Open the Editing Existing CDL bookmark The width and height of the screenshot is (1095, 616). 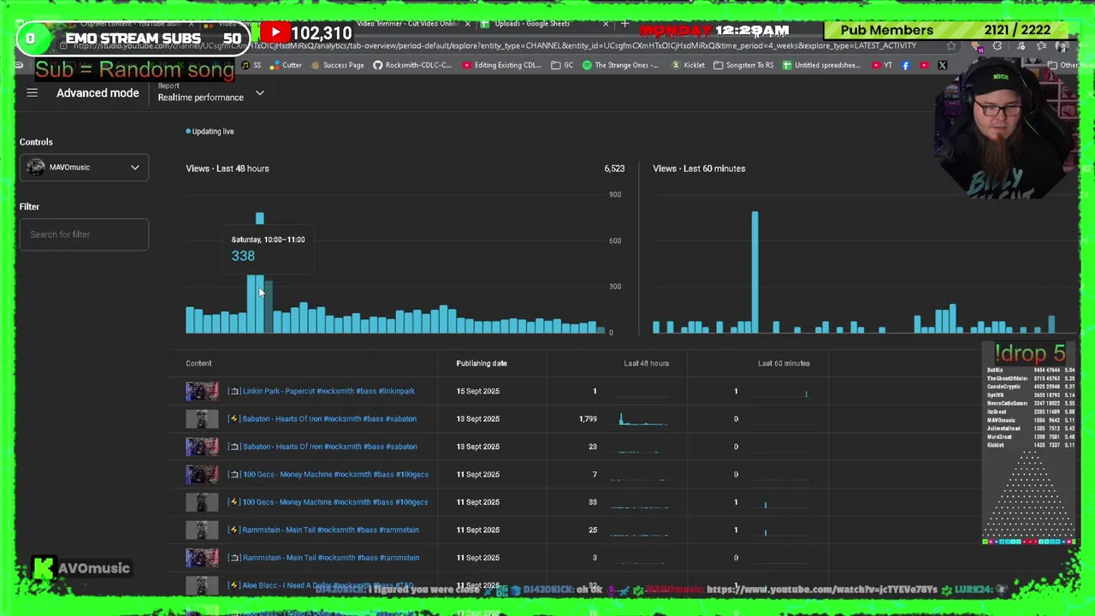(x=502, y=65)
